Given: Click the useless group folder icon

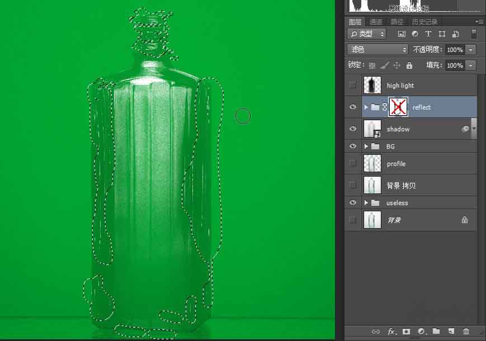Looking at the screenshot, I should click(375, 202).
